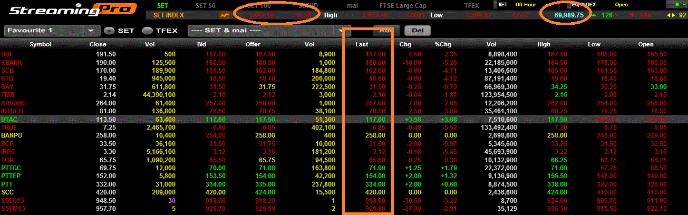Switch to the TFEX tab in index bar

click(472, 5)
